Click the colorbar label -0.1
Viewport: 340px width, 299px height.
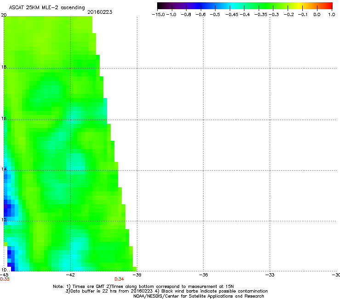point(303,15)
